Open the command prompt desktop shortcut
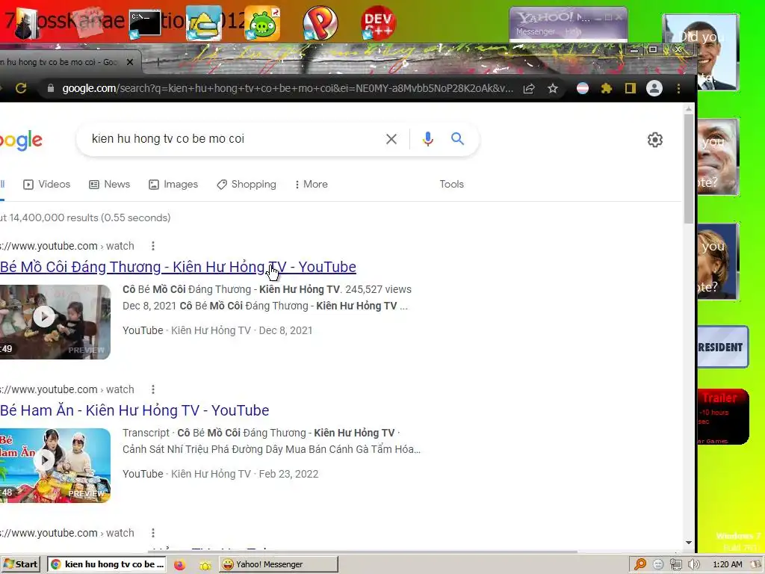765x574 pixels. click(146, 23)
